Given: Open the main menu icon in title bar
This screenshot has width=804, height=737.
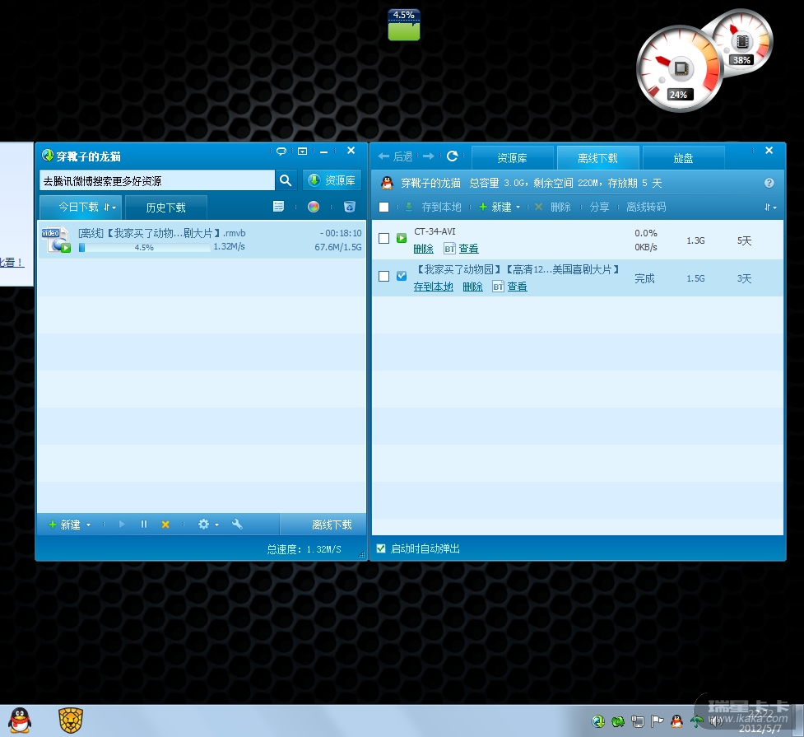Looking at the screenshot, I should [303, 151].
